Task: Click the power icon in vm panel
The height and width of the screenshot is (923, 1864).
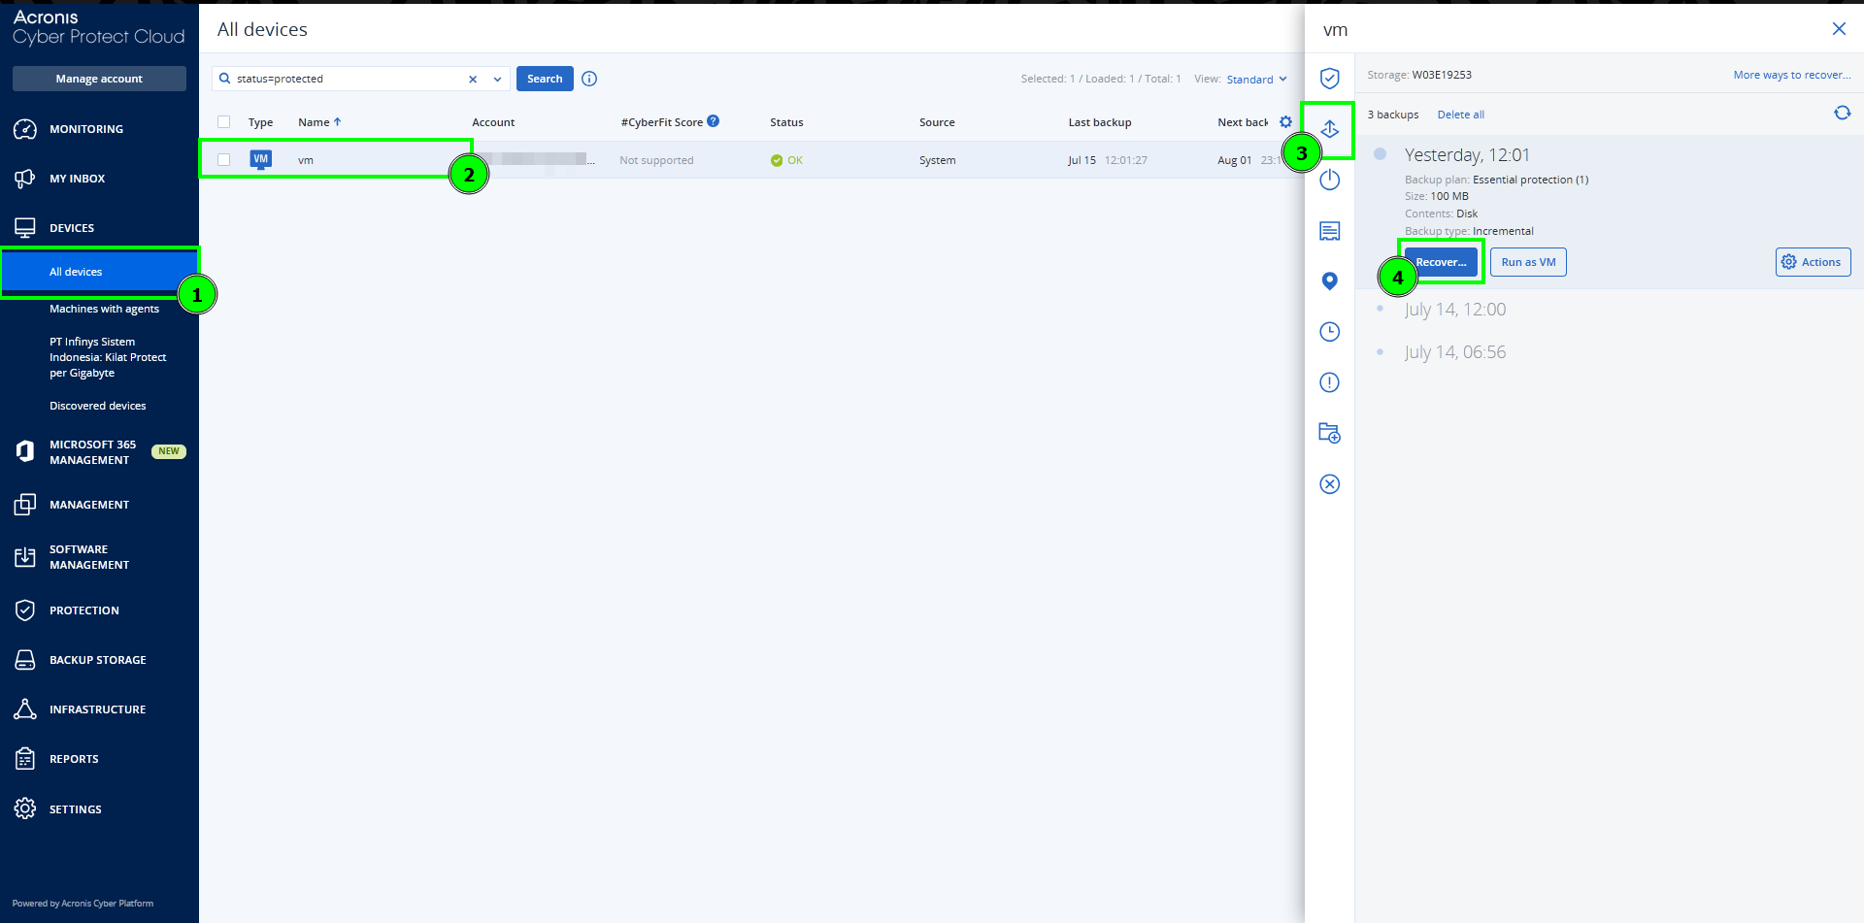Action: click(1329, 181)
